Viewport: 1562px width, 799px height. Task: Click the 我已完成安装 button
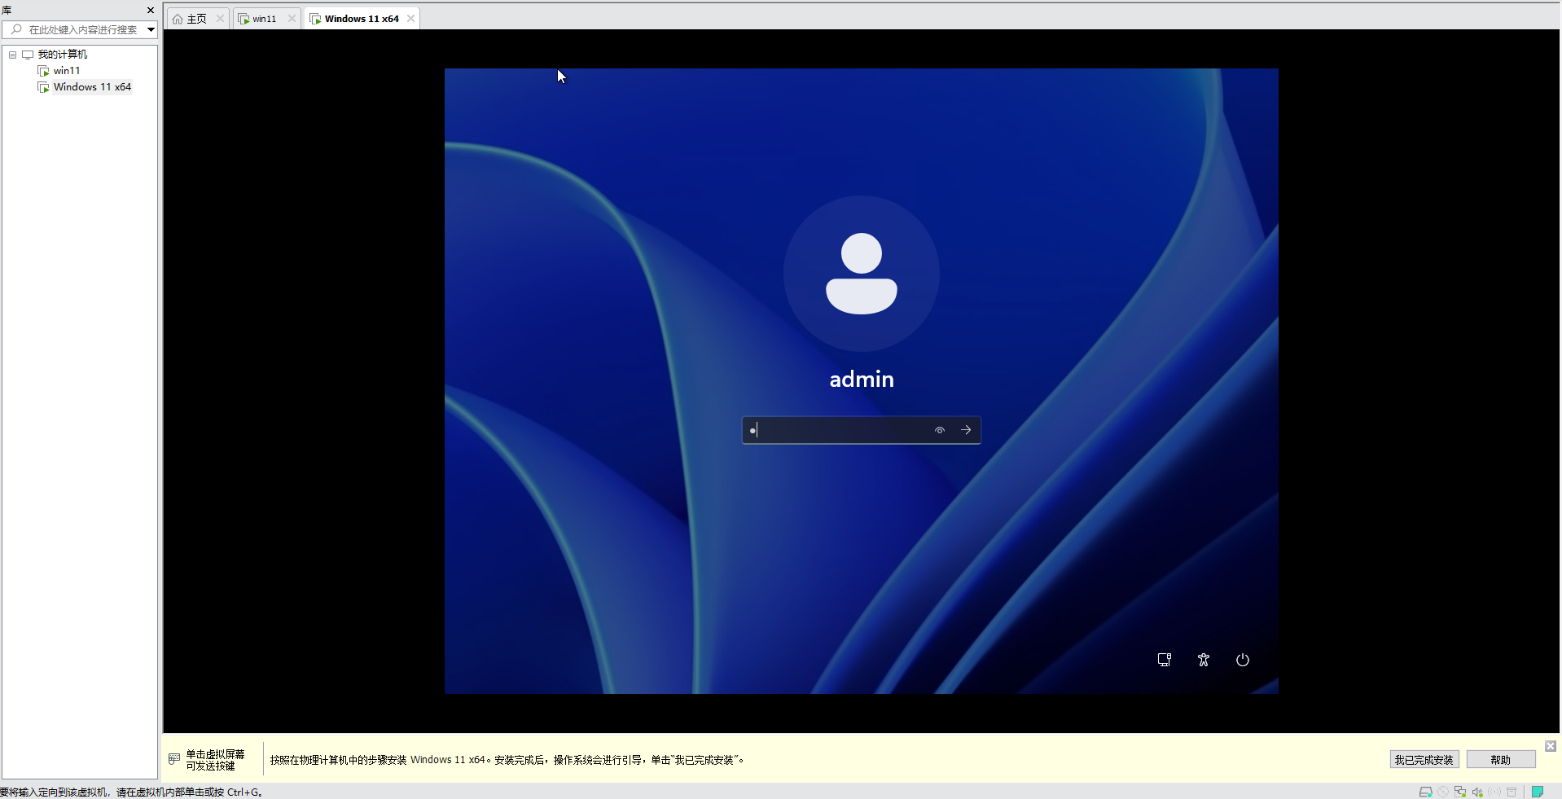1424,760
